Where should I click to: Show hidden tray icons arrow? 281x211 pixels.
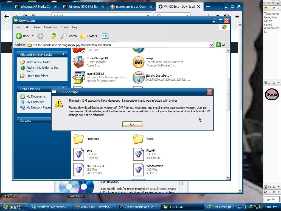[x=246, y=207]
